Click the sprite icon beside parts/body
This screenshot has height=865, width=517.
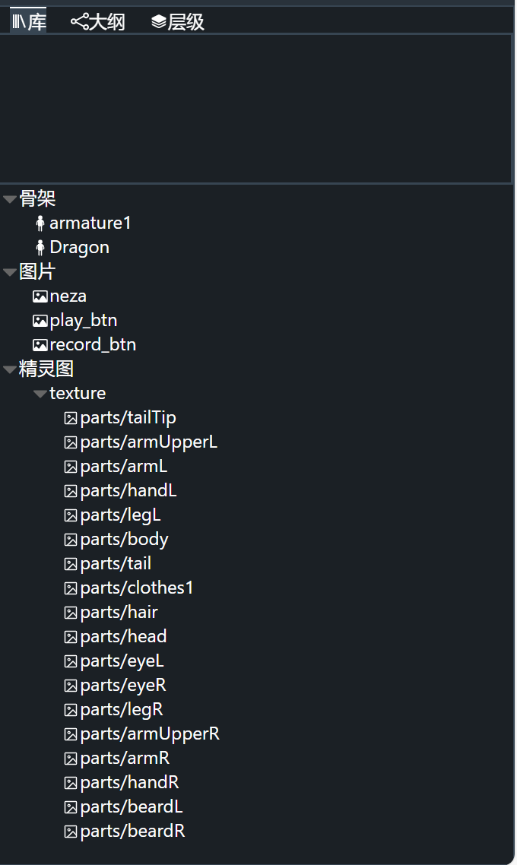[x=71, y=540]
